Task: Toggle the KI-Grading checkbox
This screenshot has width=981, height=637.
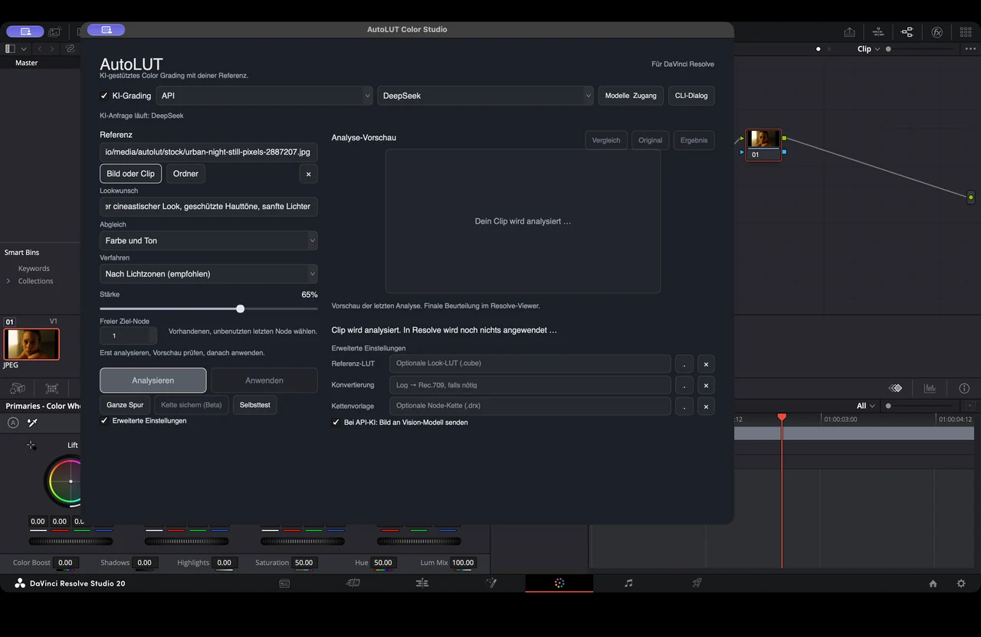Action: [x=104, y=96]
